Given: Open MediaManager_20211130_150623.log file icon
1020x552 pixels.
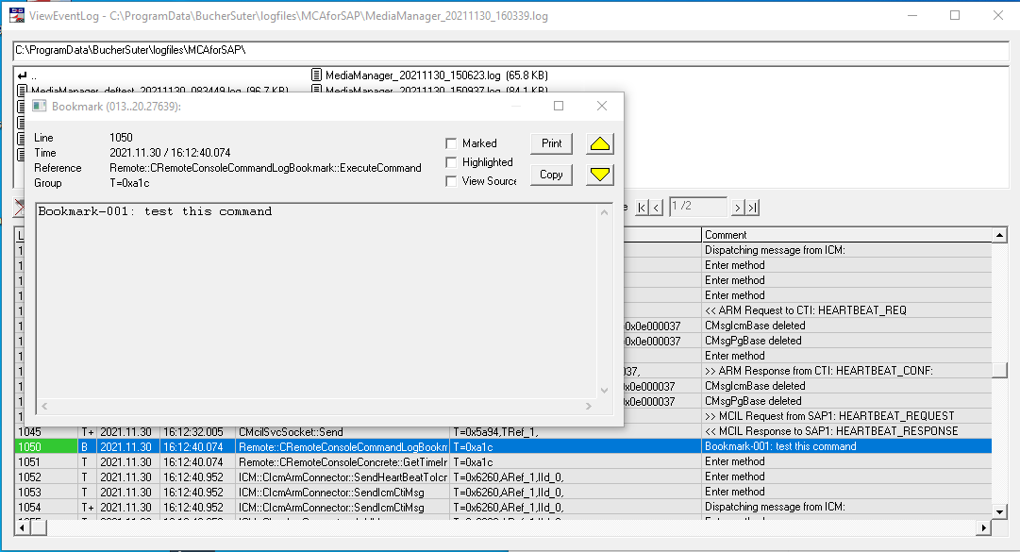Looking at the screenshot, I should coord(317,75).
